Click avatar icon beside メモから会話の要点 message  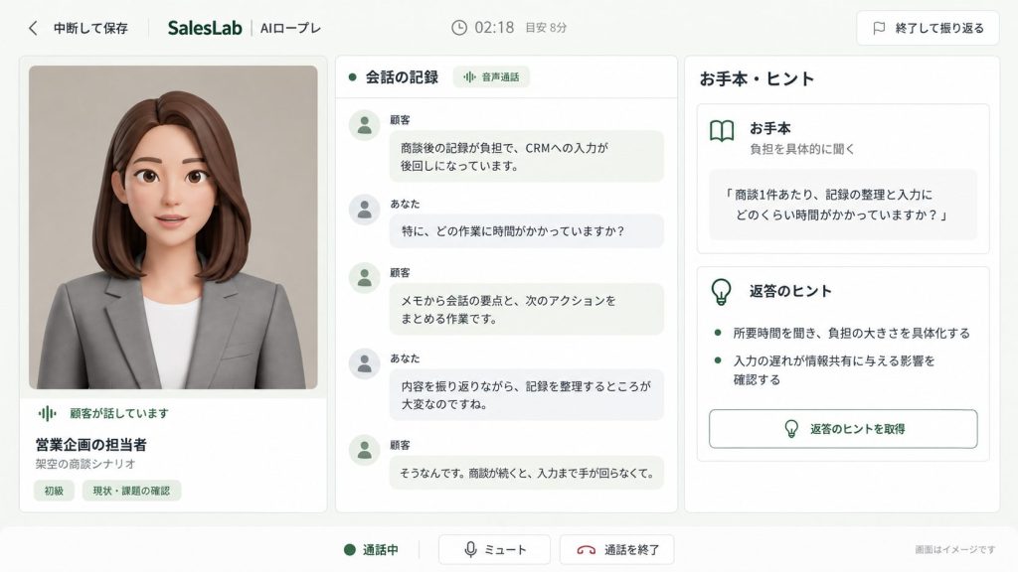(x=364, y=278)
